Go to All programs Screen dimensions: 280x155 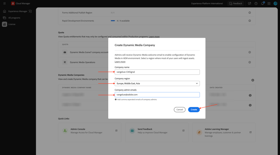pyautogui.click(x=14, y=18)
